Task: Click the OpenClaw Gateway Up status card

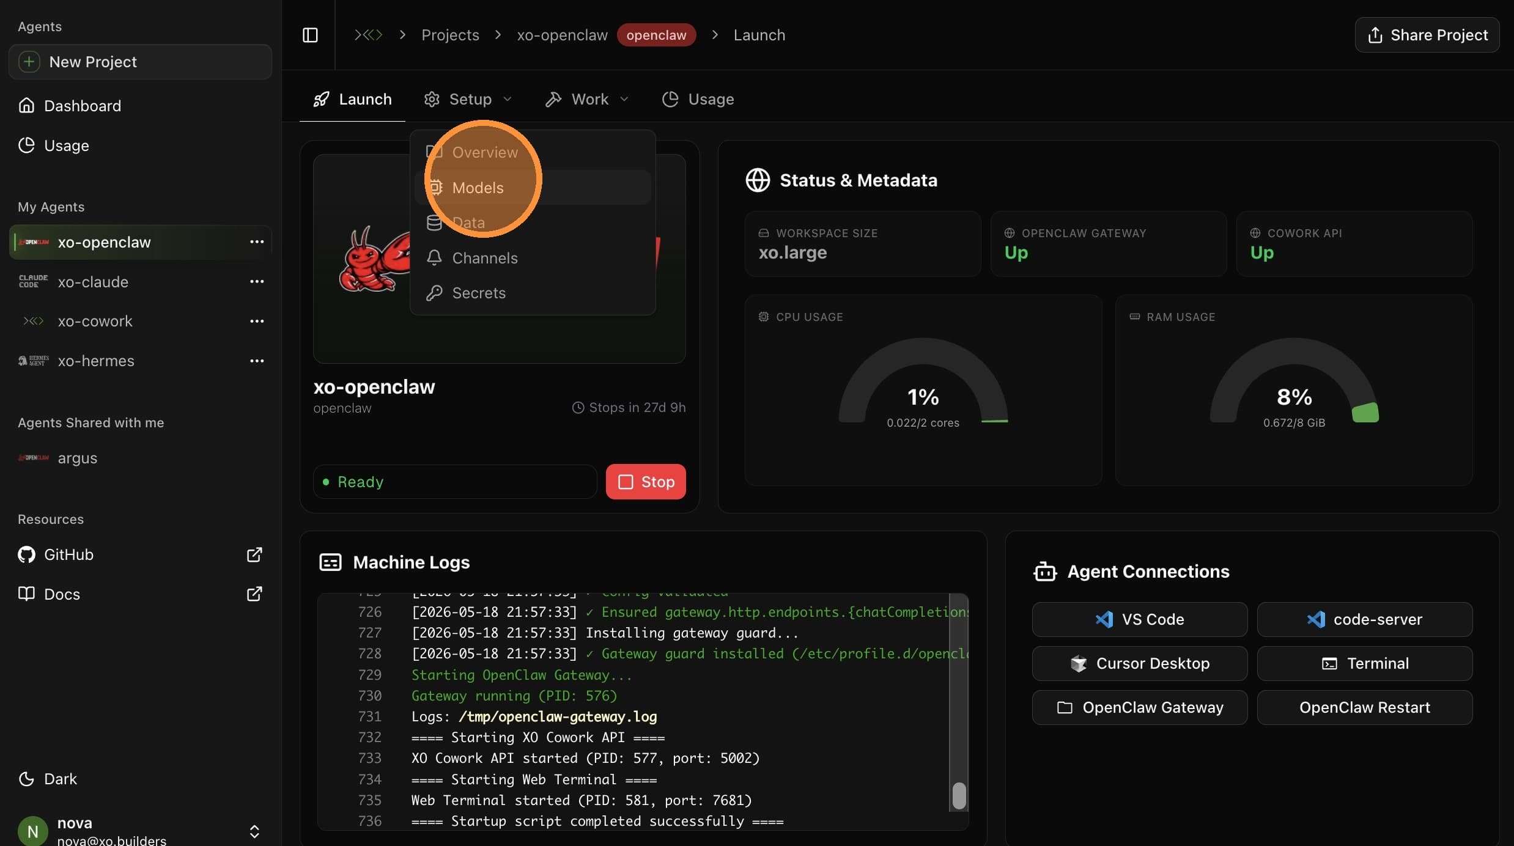Action: 1109,244
